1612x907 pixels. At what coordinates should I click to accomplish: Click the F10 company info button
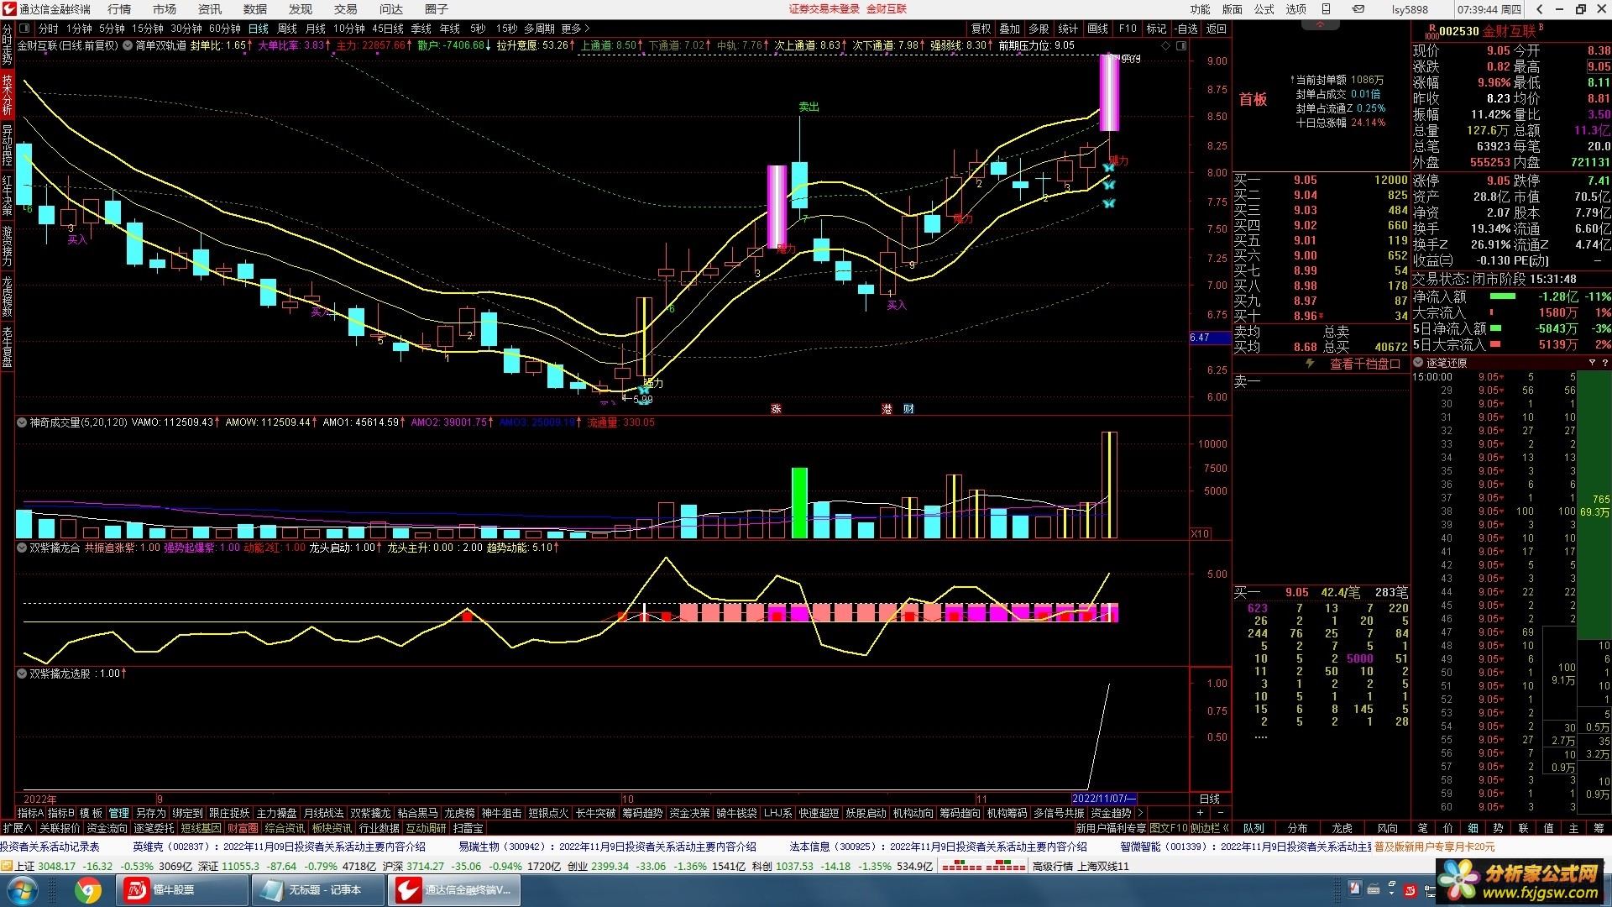click(1128, 29)
